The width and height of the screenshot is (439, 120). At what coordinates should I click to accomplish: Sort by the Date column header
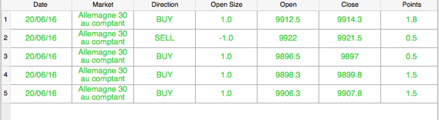tap(41, 5)
